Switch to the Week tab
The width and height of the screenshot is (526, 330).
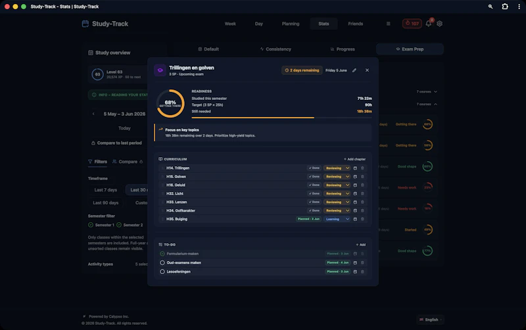click(x=230, y=24)
